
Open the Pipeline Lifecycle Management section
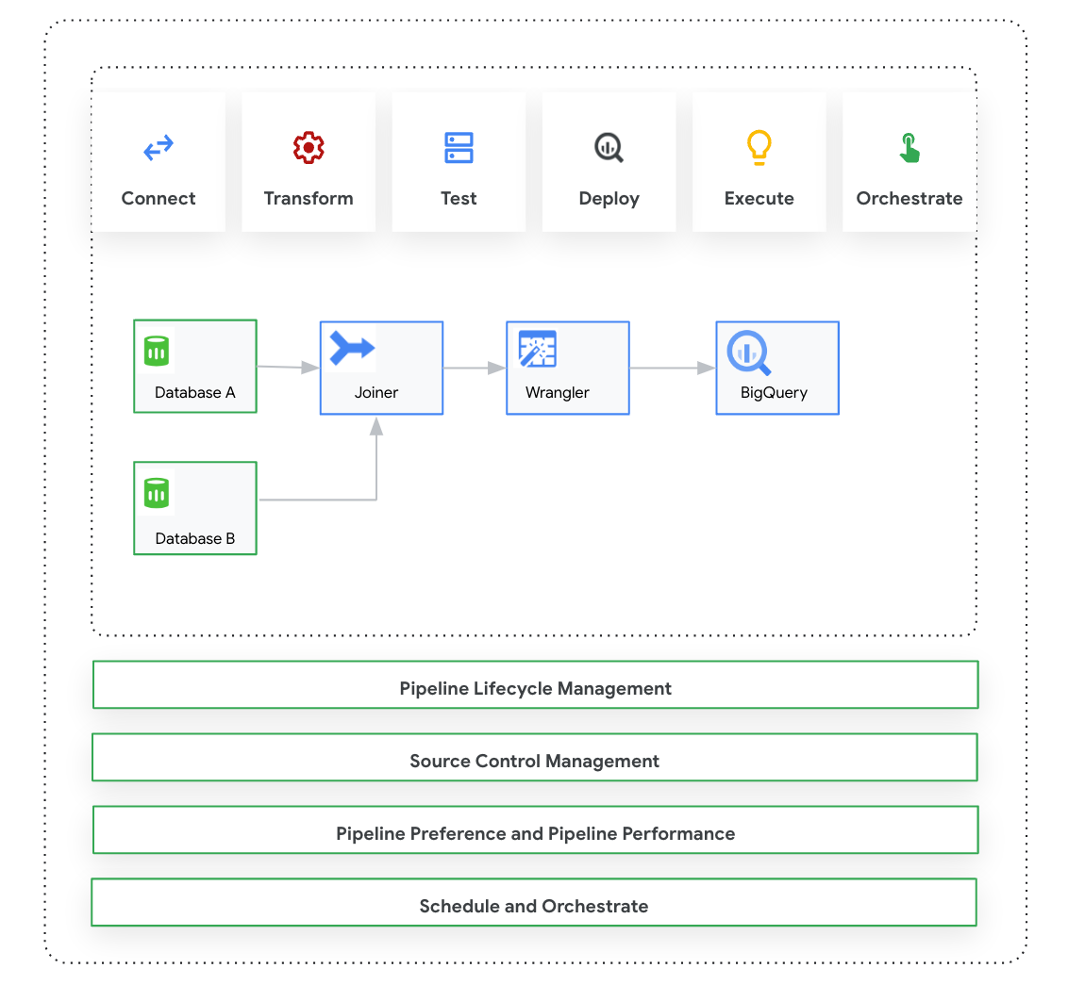click(535, 685)
